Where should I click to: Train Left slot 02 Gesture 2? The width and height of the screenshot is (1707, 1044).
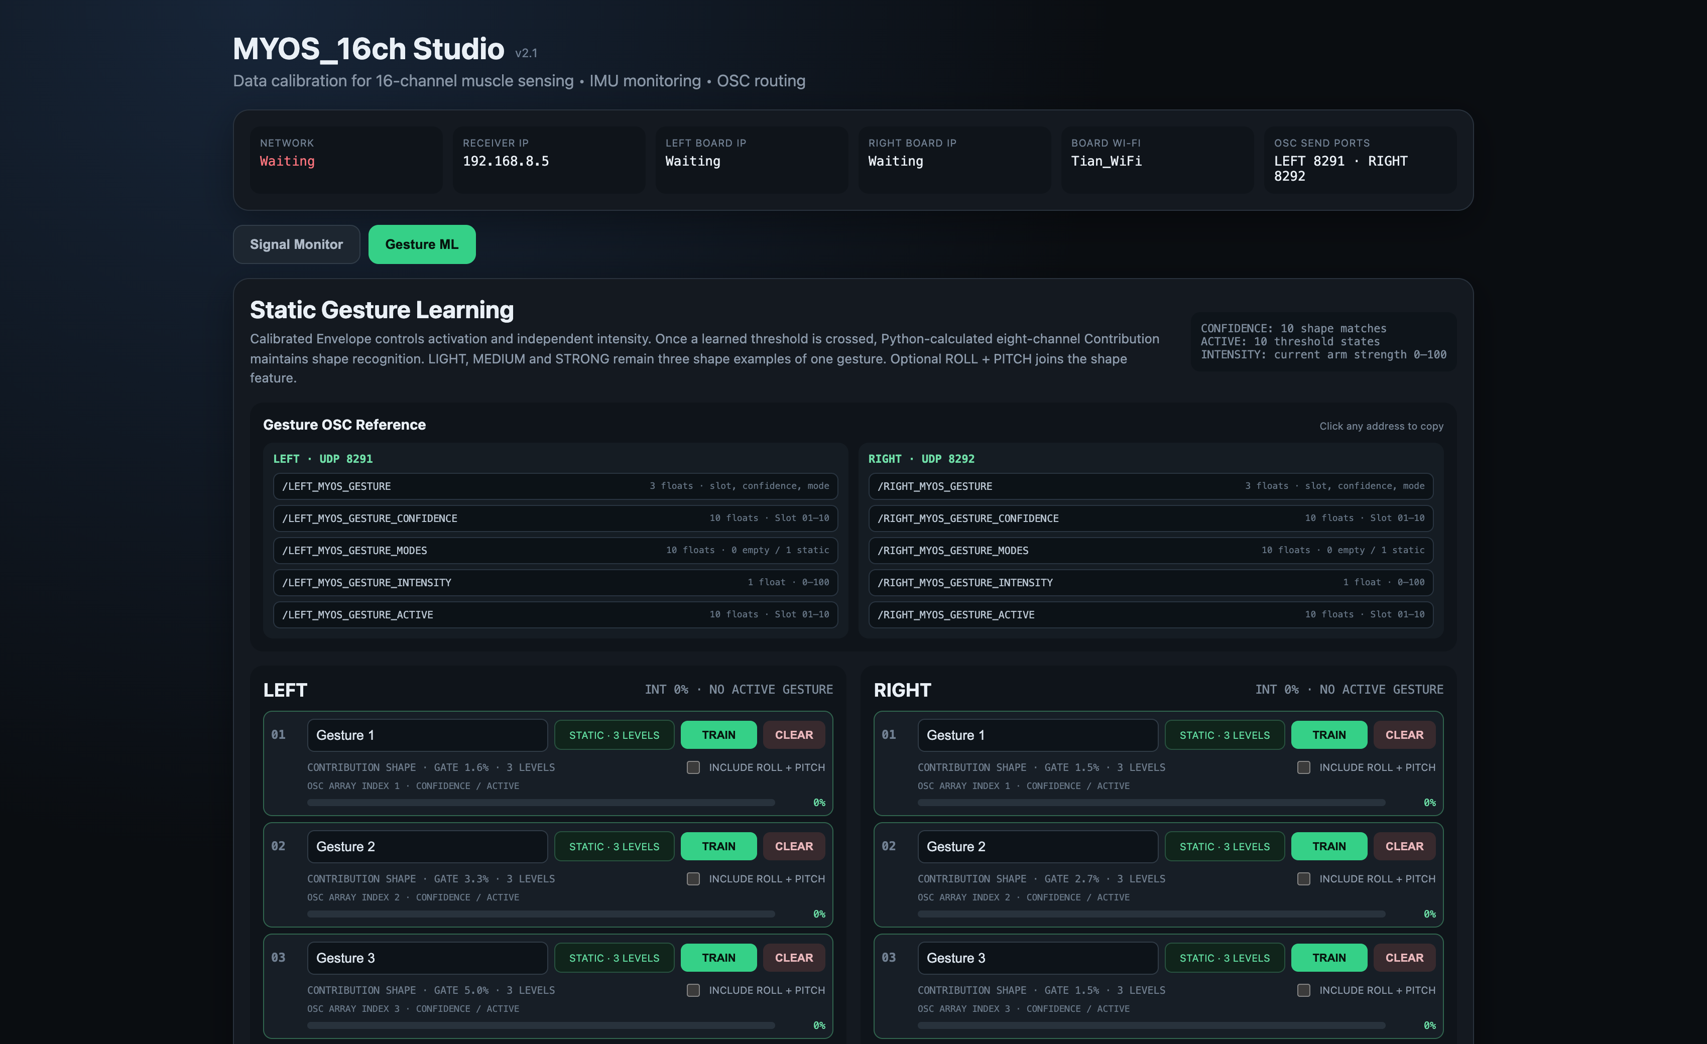(718, 846)
